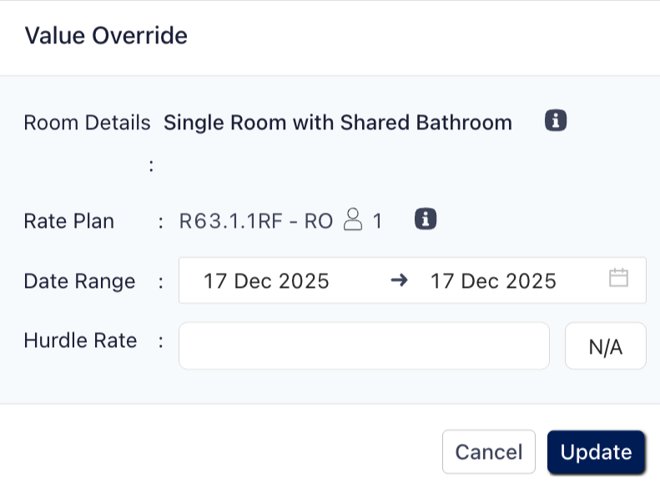
Task: Open the calendar icon in Date Range
Action: 618,279
